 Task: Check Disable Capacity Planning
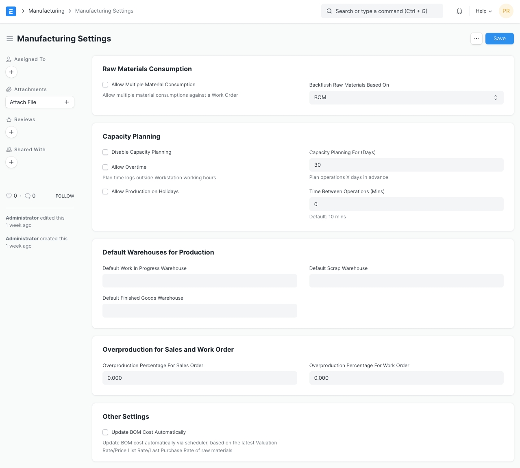coord(105,152)
